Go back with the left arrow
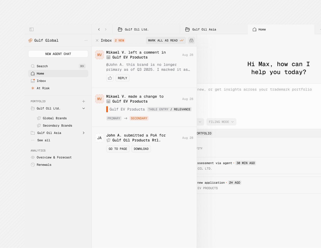The height and width of the screenshot is (248, 321). click(99, 29)
